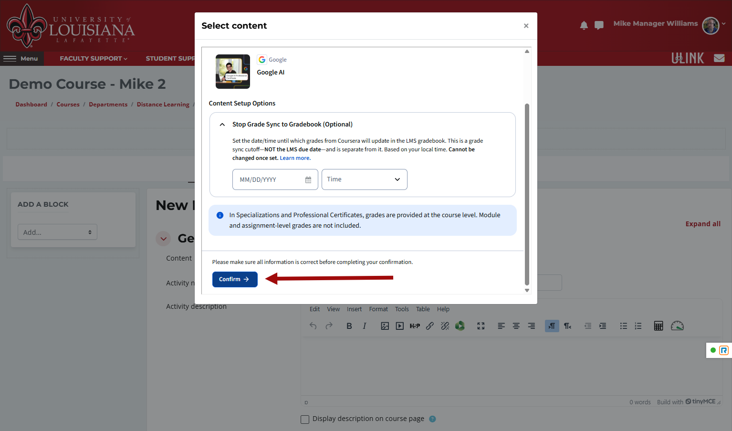Open the Add a block dropdown
This screenshot has width=732, height=431.
tap(57, 232)
